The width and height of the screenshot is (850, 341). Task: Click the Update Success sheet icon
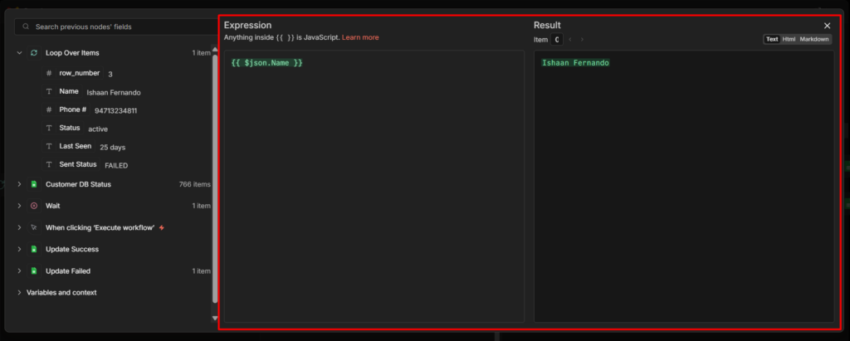point(34,250)
